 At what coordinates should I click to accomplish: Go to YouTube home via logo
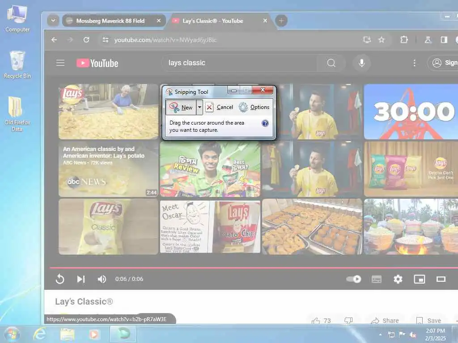97,63
